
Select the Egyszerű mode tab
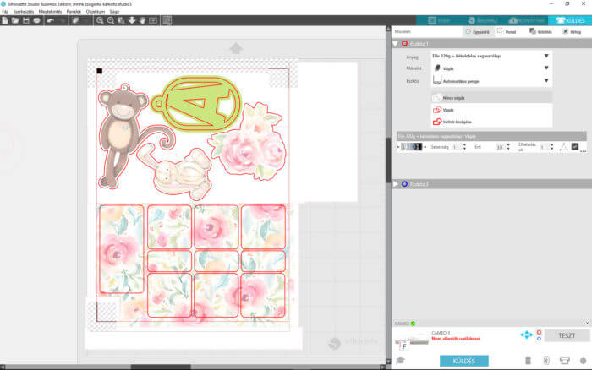(x=478, y=32)
